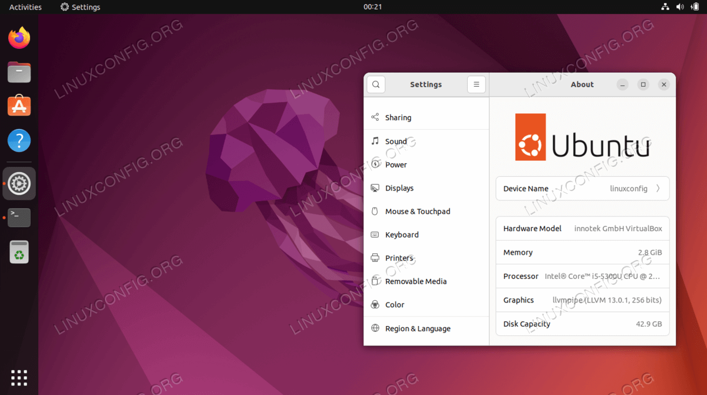Select Region & Language settings

(427, 328)
